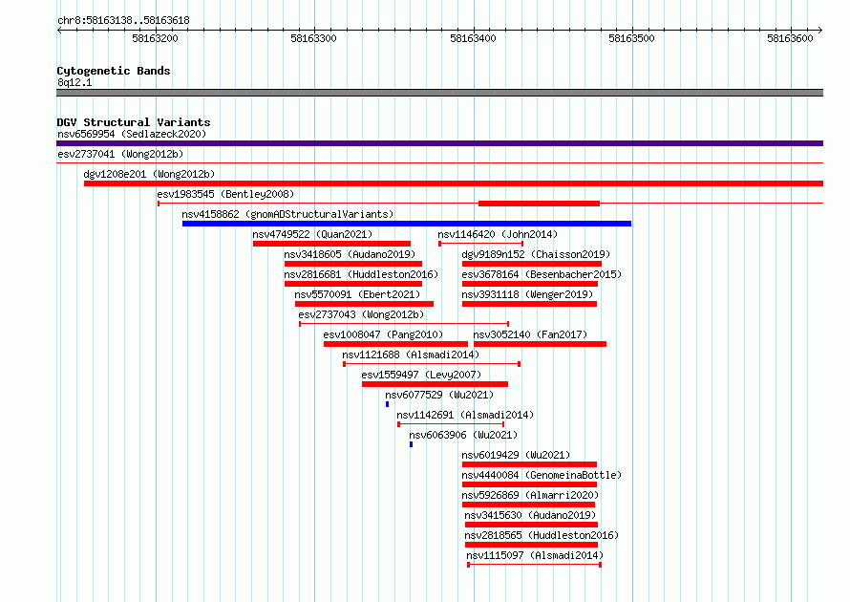Viewport: 850px width, 602px height.
Task: Click nsv3415630 (Audano2019) label
Action: (x=530, y=515)
